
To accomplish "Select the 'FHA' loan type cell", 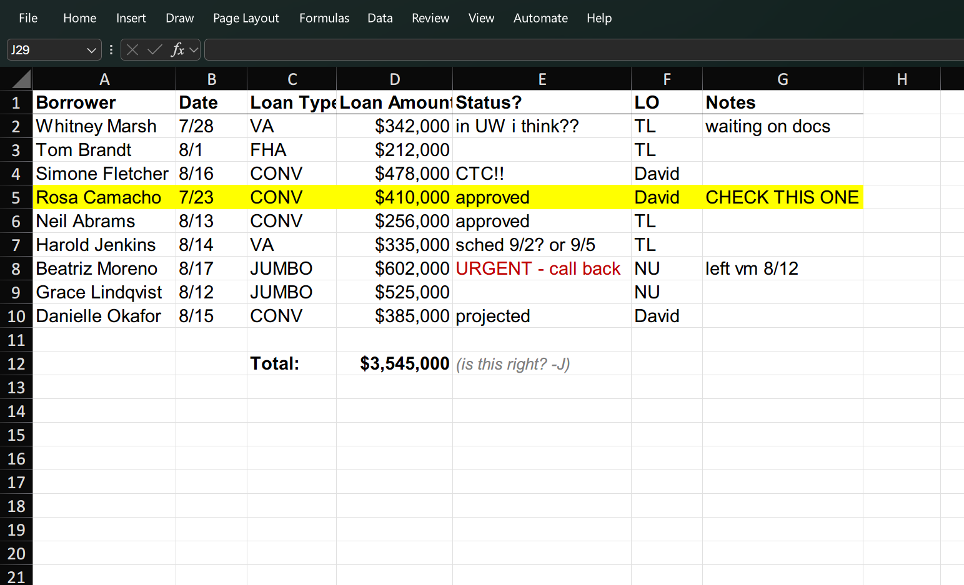I will tap(292, 150).
